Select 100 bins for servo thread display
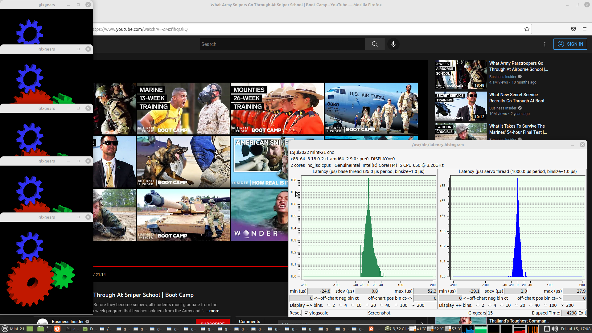 (545, 305)
